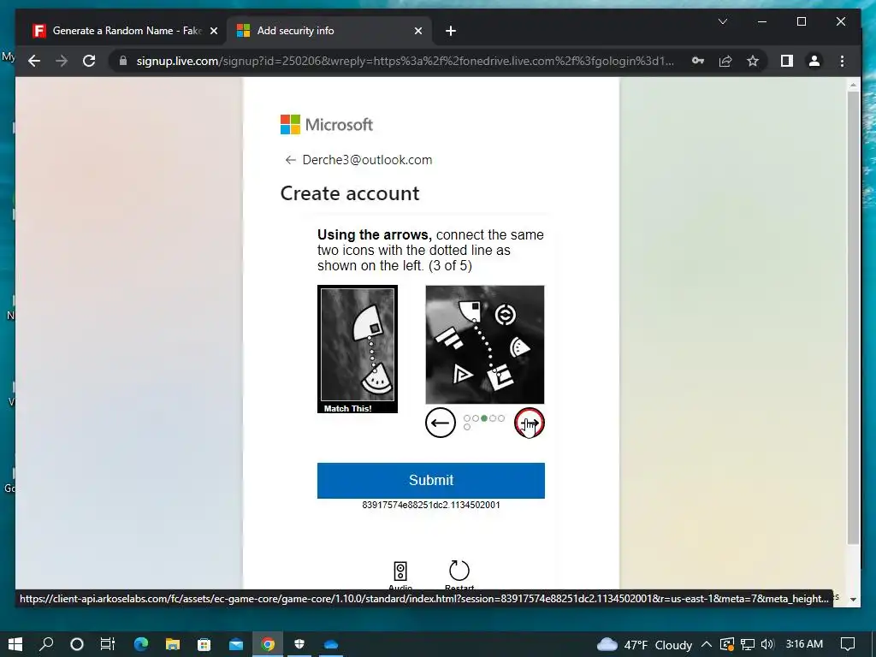Click the share page icon

tap(725, 61)
